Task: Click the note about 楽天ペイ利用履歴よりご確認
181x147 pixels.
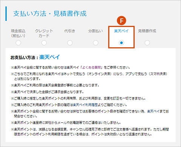Action: point(69,105)
